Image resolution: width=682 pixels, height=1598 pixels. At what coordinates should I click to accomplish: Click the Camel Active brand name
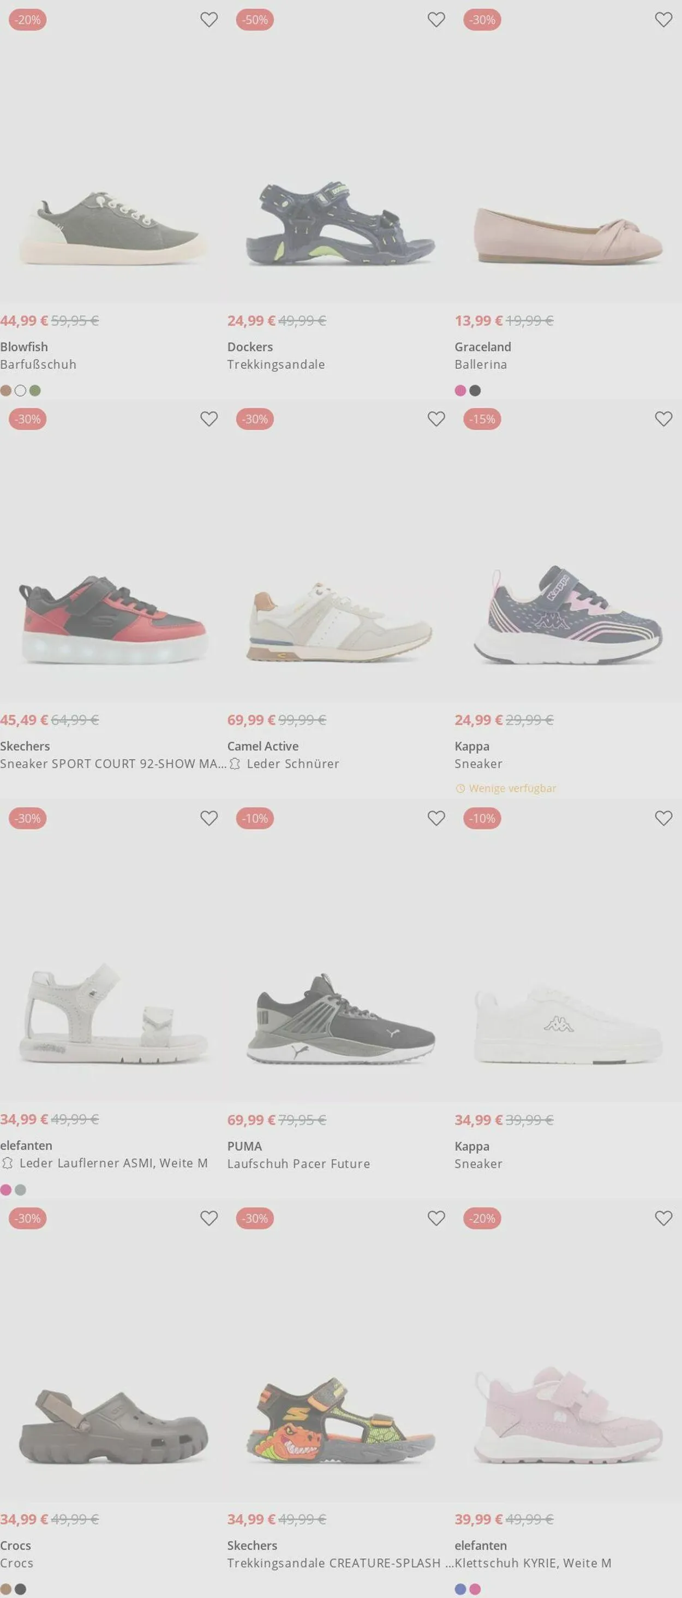[x=262, y=746]
